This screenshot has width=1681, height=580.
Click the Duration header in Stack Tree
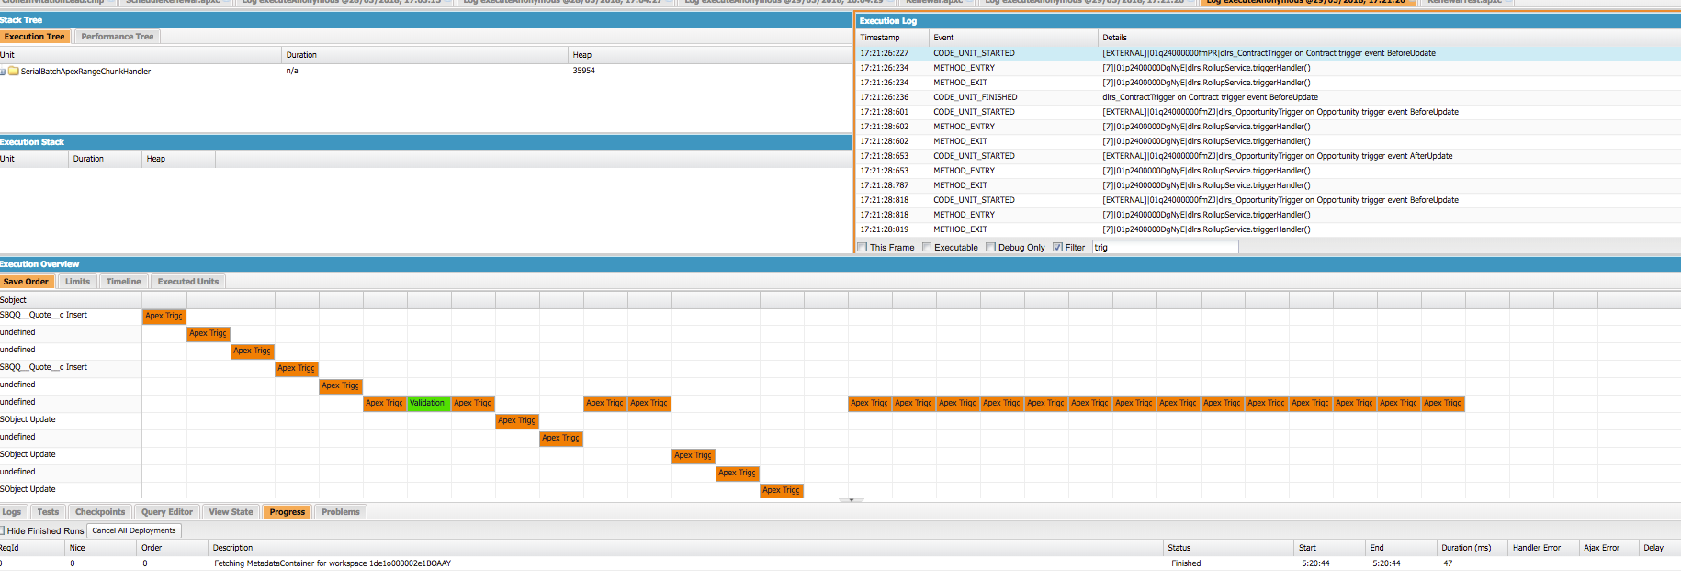425,55
